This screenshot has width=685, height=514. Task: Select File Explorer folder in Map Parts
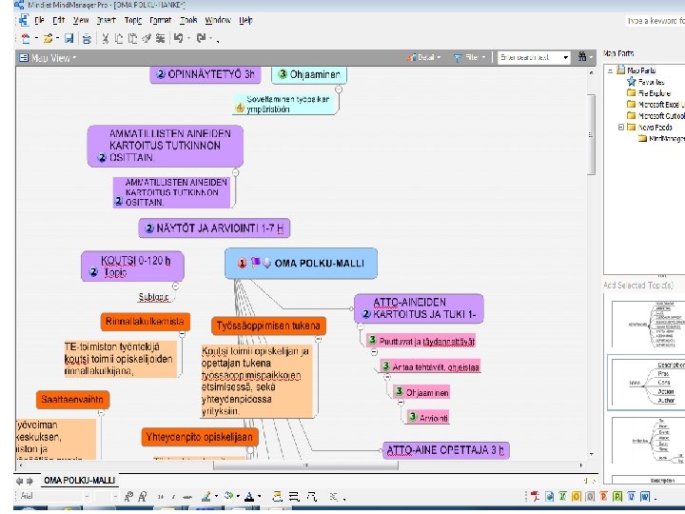tap(649, 93)
